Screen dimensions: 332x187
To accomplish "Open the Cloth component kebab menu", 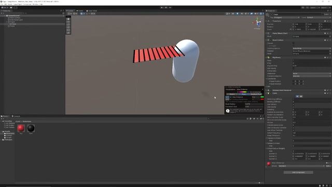I will pyautogui.click(x=330, y=94).
